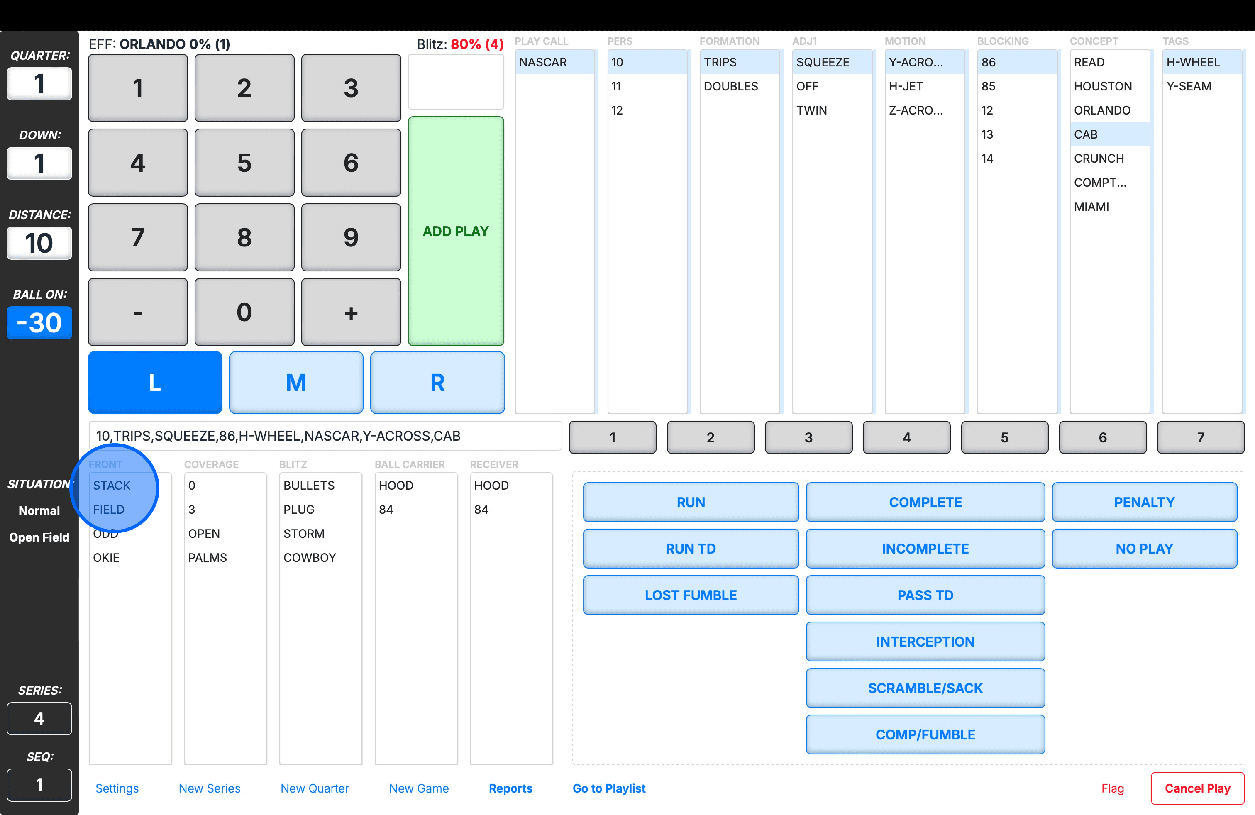Select personnel 12 in PERS list
The image size is (1255, 815).
pos(647,110)
